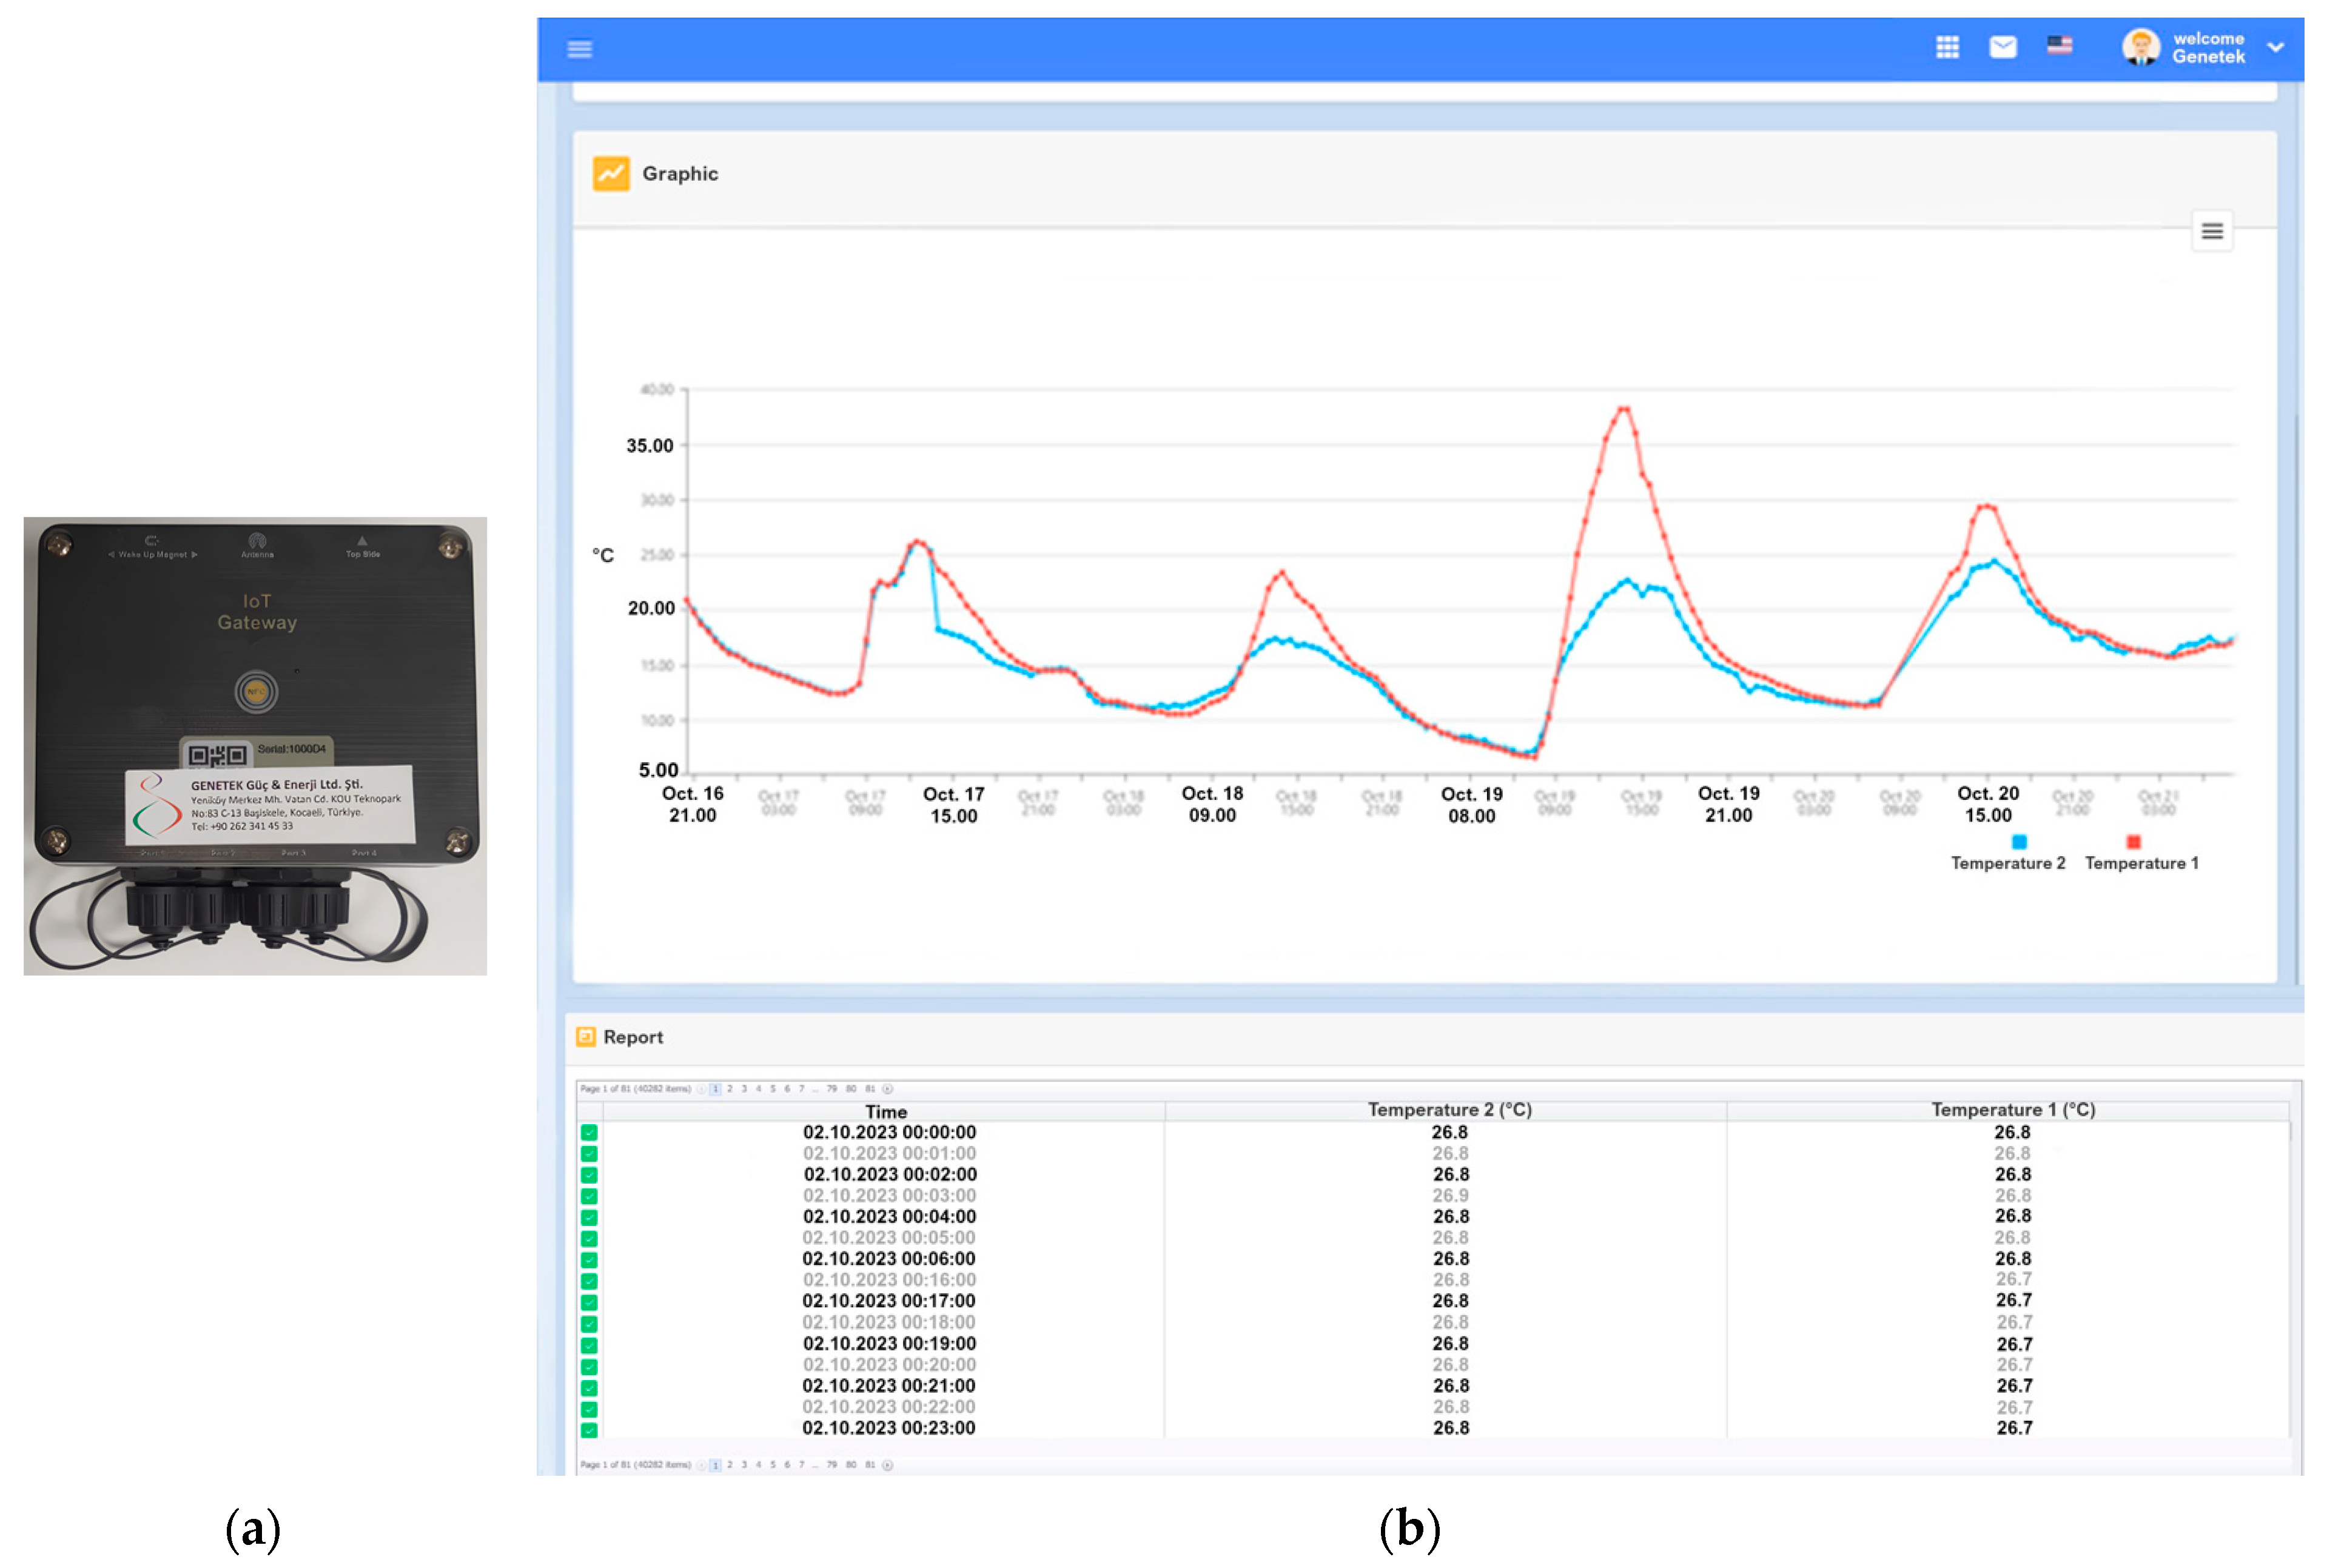
Task: Go to page 81 in top pager
Action: click(869, 1089)
